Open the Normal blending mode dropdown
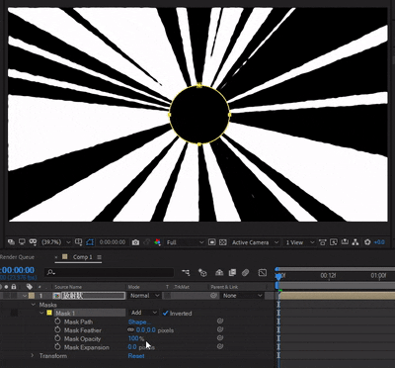Image resolution: width=395 pixels, height=368 pixels. 144,296
